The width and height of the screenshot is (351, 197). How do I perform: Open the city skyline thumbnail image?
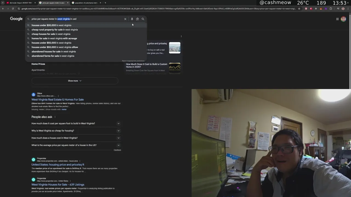[175, 48]
